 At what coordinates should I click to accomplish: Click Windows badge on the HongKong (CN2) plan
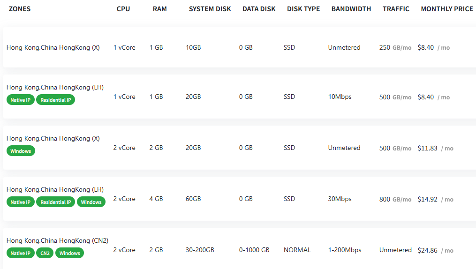(69, 253)
